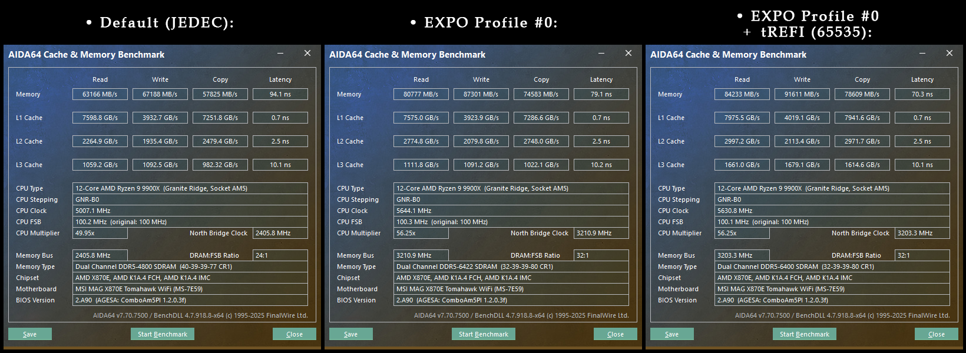This screenshot has height=353, width=966.
Task: Select L2 Cache write value 1935.4 GB/s
Action: (x=160, y=141)
